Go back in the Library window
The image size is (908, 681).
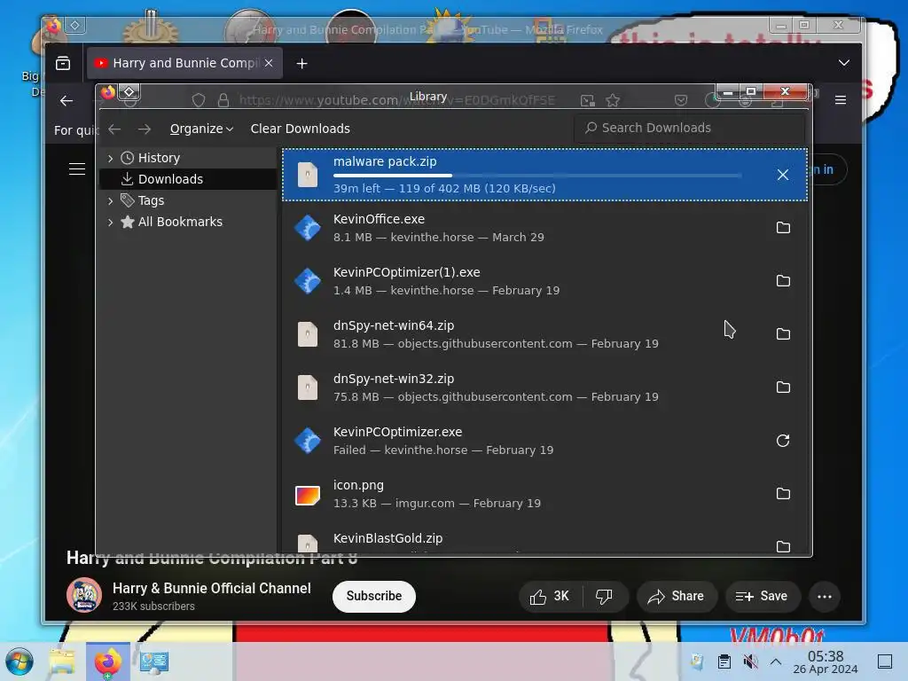click(x=114, y=129)
